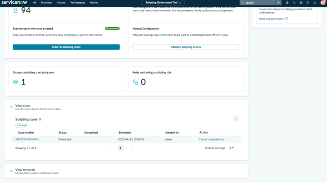Click the Scheduled status cell
The height and width of the screenshot is (183, 327).
pos(65,139)
